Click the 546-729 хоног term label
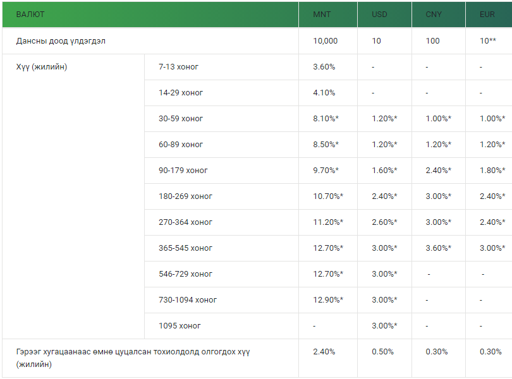Screen dimensions: 512x379 (185, 274)
